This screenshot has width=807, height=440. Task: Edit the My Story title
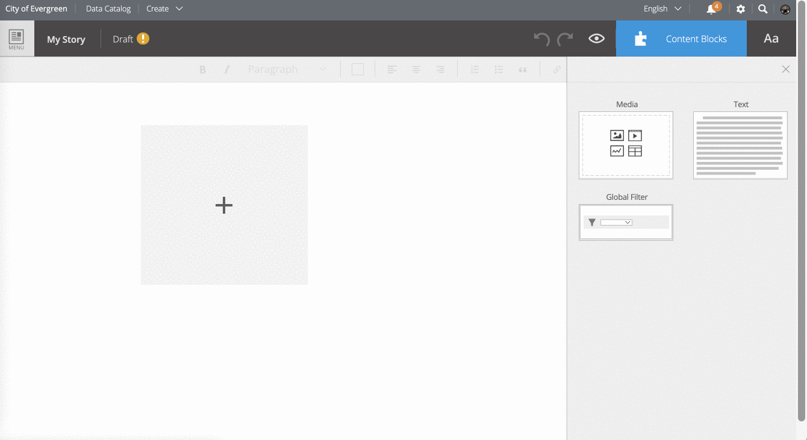click(66, 39)
